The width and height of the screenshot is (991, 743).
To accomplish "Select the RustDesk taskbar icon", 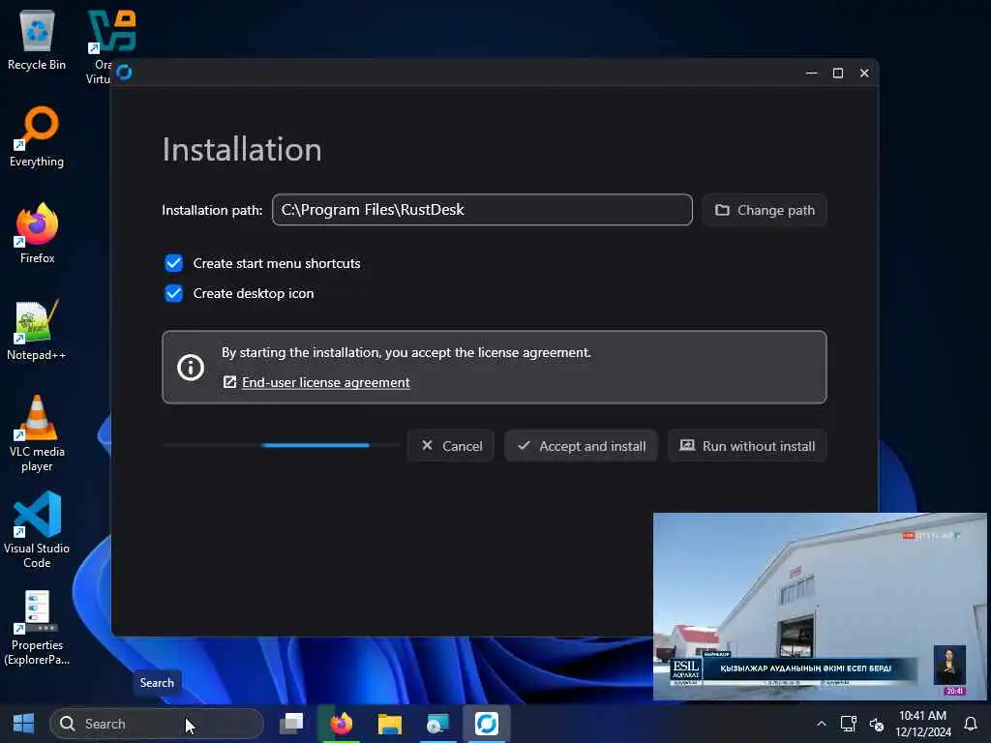I will pyautogui.click(x=487, y=724).
